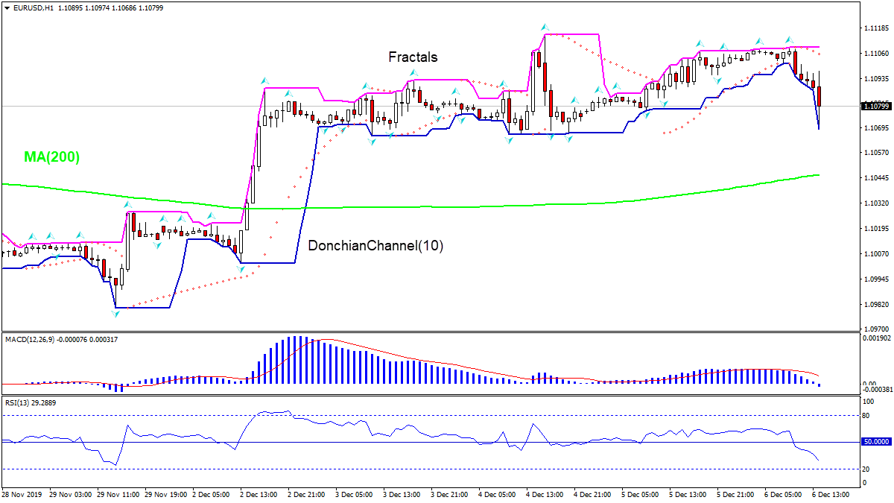Click the current price tag 1.10799
The image size is (894, 503).
876,106
